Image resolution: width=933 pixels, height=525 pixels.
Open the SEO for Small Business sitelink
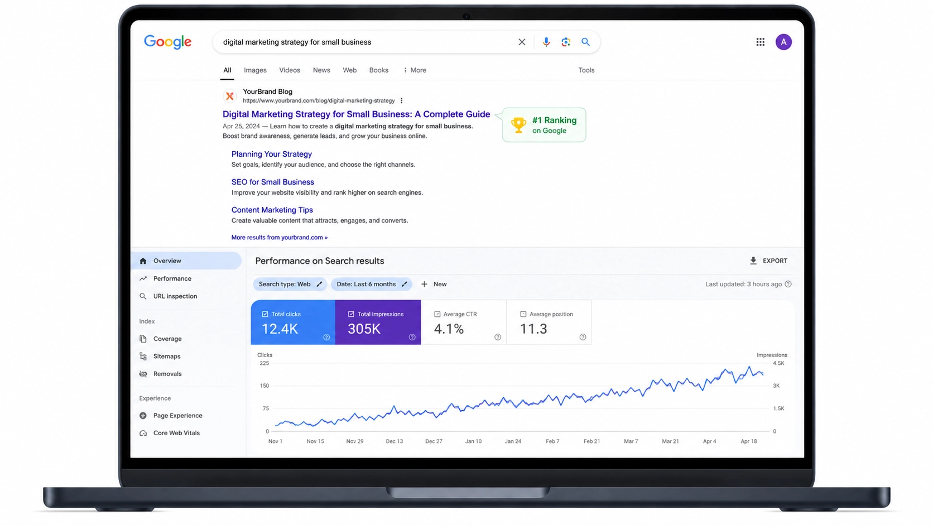272,182
